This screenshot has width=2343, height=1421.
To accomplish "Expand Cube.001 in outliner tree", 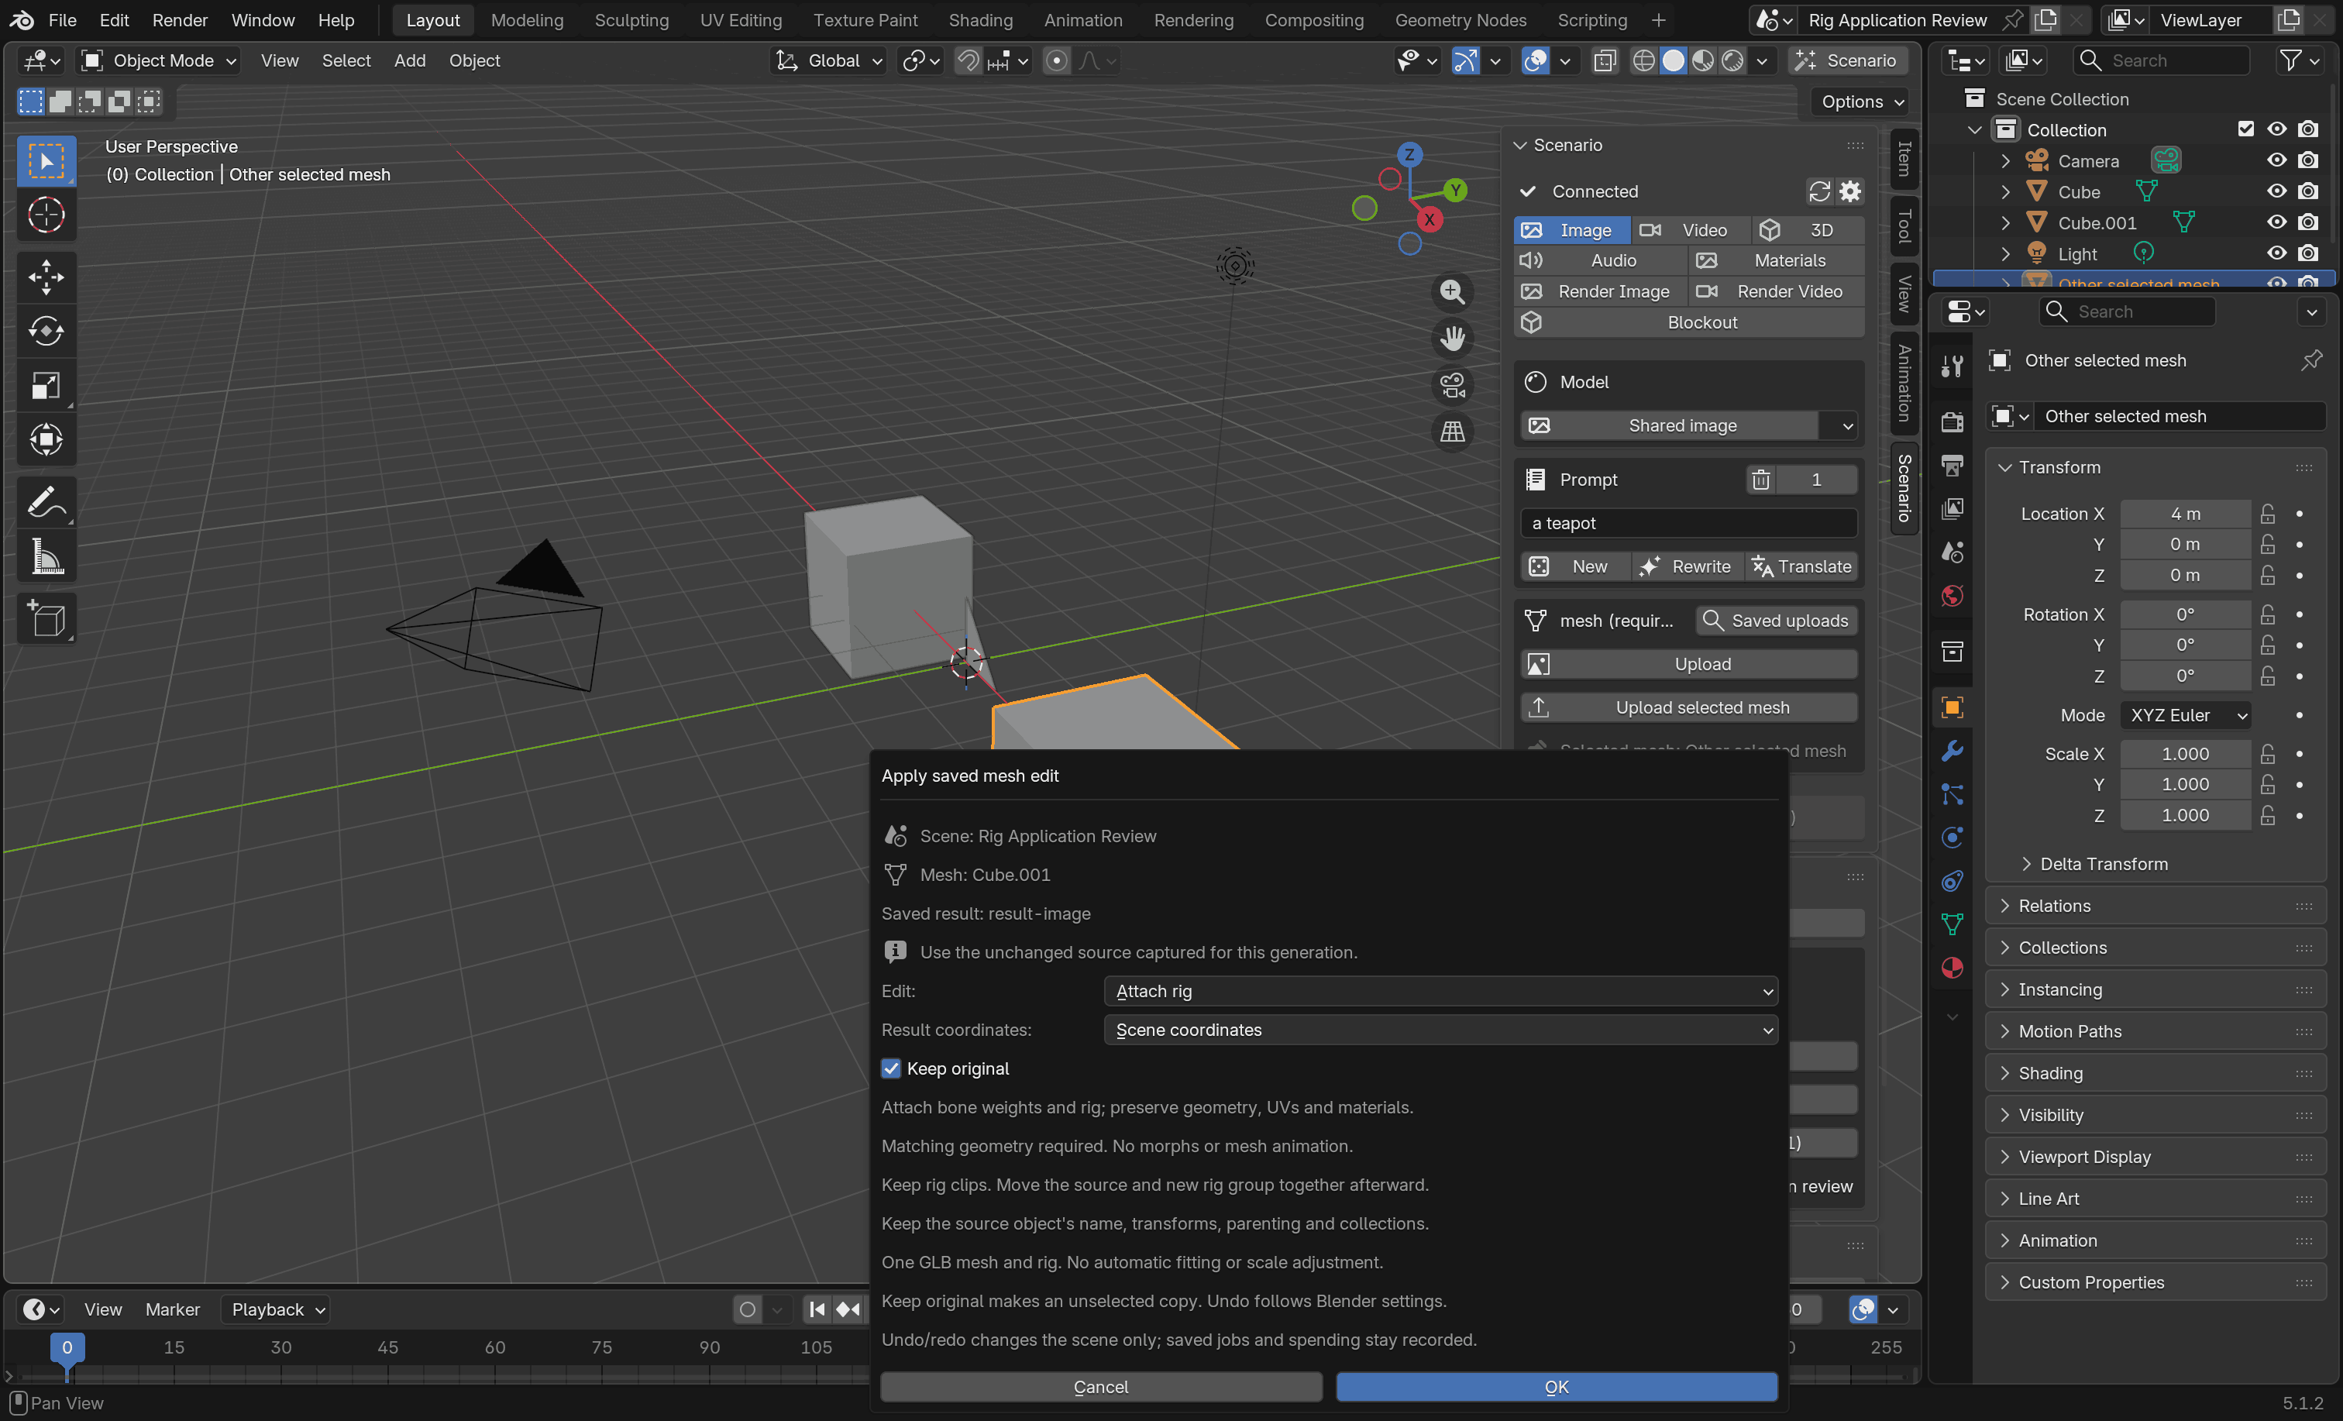I will [x=2005, y=222].
